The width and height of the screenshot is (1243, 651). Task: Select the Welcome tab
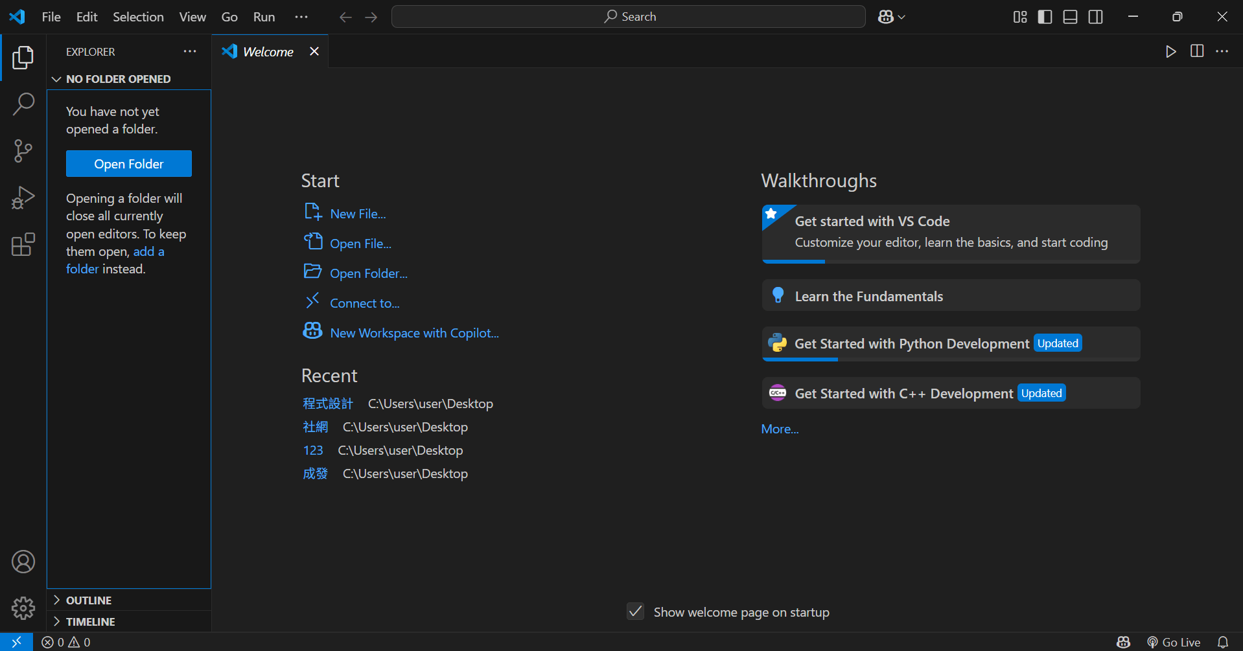270,51
